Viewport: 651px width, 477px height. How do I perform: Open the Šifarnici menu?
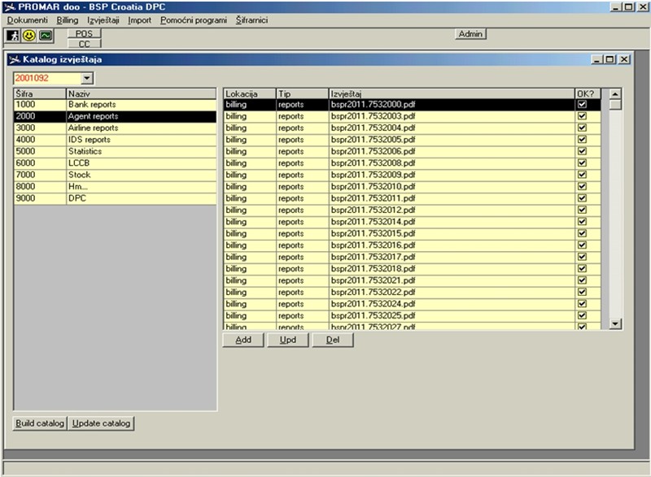tap(251, 20)
